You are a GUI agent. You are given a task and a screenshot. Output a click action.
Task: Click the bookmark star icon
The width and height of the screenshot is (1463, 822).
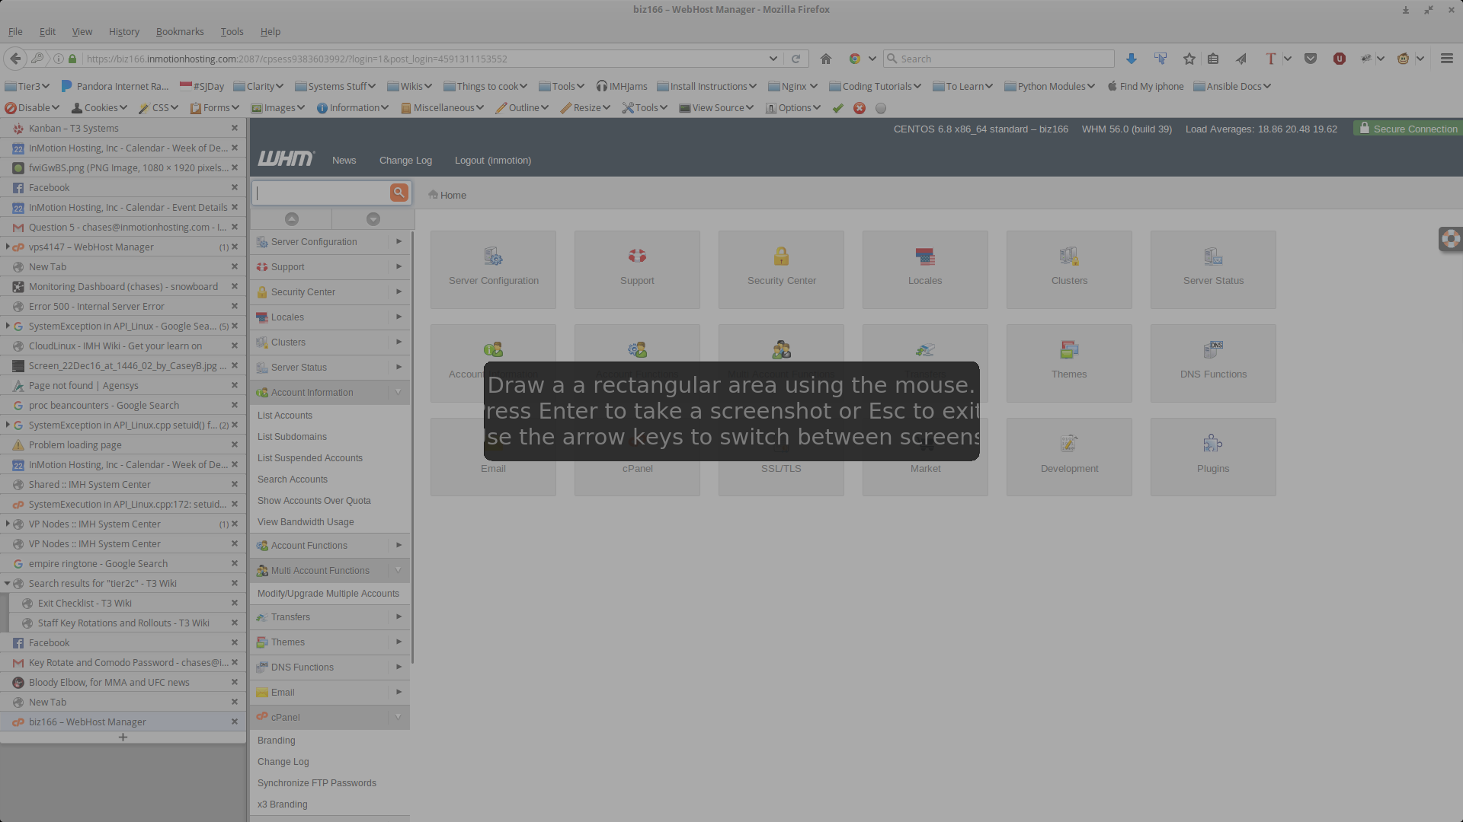[x=1189, y=59]
